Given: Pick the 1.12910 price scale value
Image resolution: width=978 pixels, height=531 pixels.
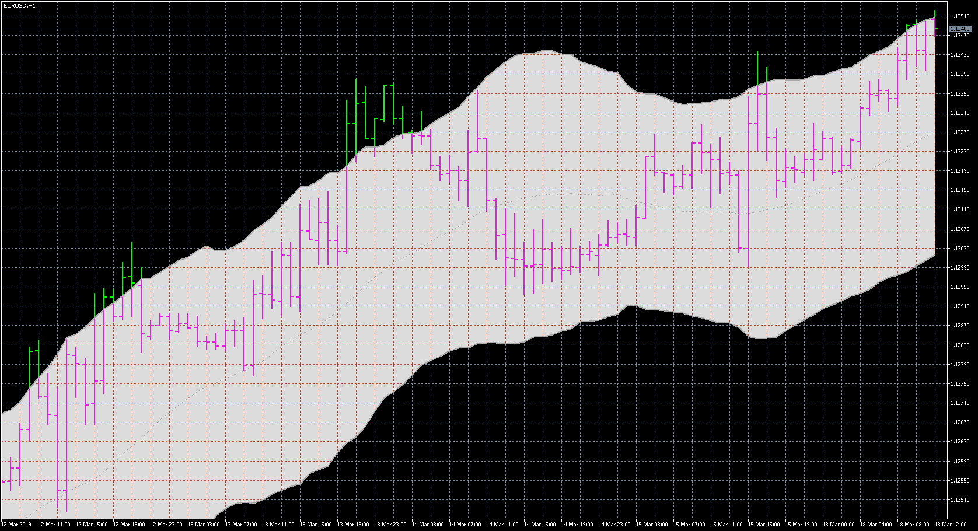Looking at the screenshot, I should point(960,306).
